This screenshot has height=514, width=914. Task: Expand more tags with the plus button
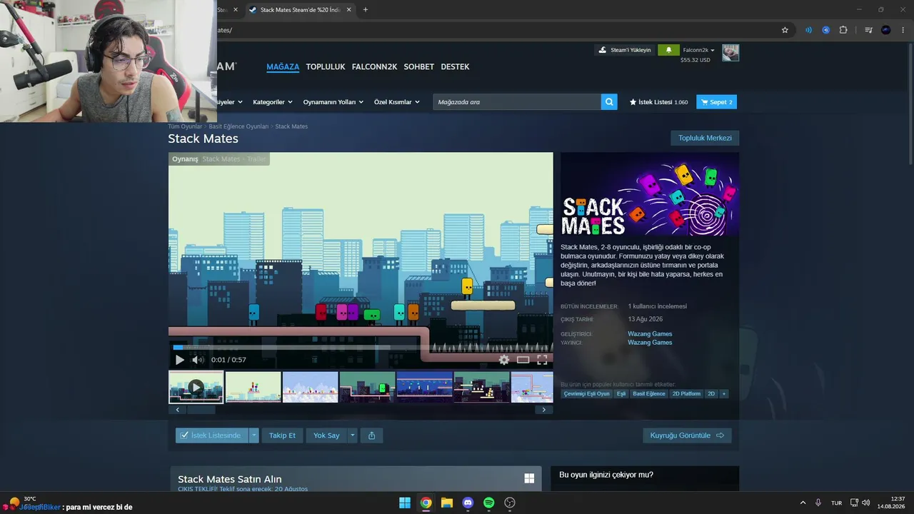pyautogui.click(x=723, y=393)
